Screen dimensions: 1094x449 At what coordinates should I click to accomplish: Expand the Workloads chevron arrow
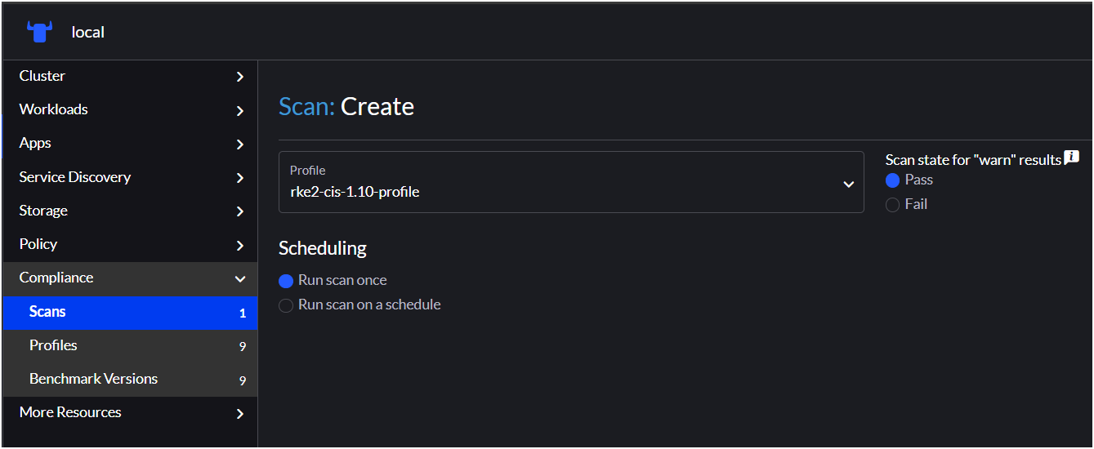[239, 110]
